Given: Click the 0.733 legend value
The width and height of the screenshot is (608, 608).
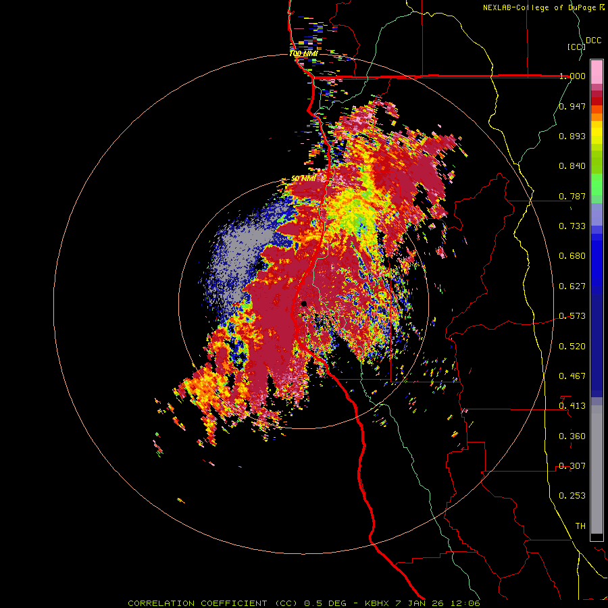Looking at the screenshot, I should point(572,226).
